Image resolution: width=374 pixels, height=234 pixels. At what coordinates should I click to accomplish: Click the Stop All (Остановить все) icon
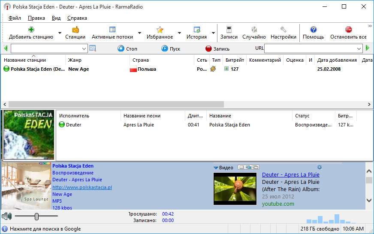pos(348,30)
